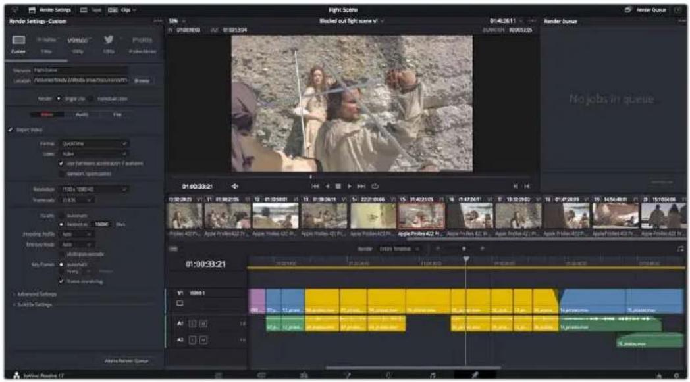This screenshot has height=382, width=690.
Task: Click the Filename input field
Action: point(80,70)
